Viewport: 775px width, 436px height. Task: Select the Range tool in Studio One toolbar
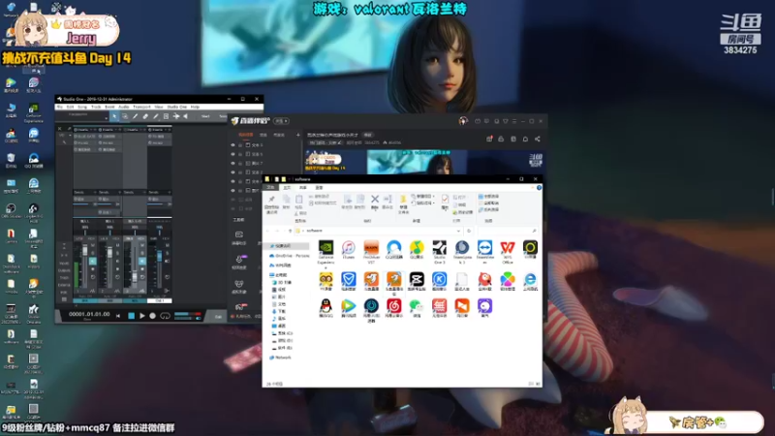pos(125,116)
